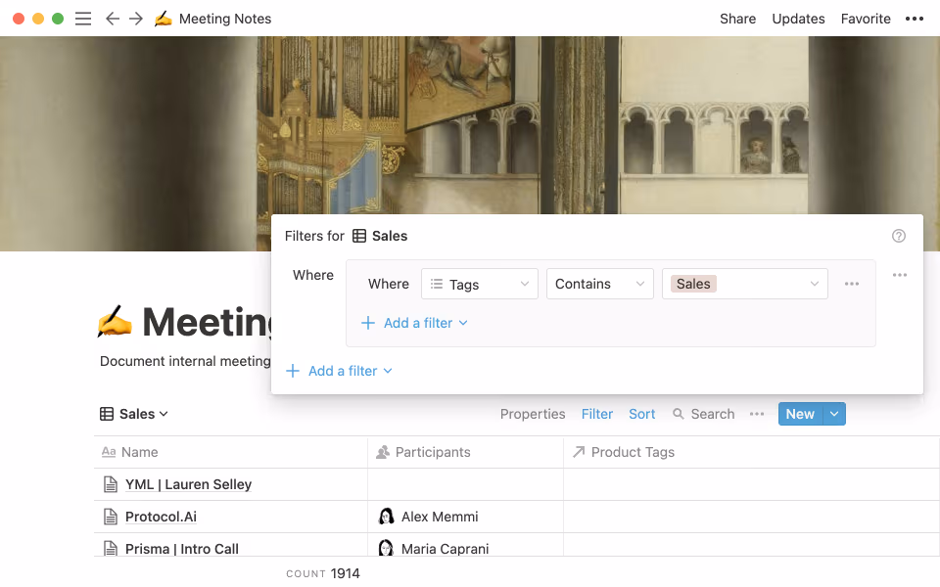This screenshot has height=587, width=940.
Task: Click the Sales tag pill
Action: 693,284
